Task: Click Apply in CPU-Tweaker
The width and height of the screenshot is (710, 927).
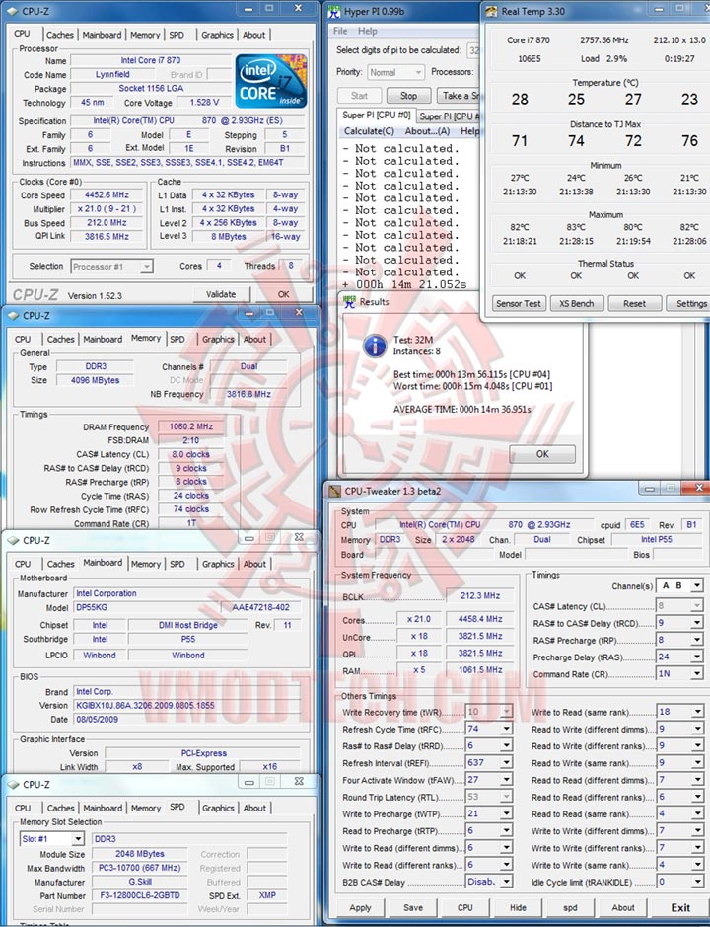Action: coord(360,908)
